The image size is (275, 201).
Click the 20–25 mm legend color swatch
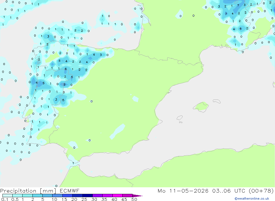coord(78,196)
